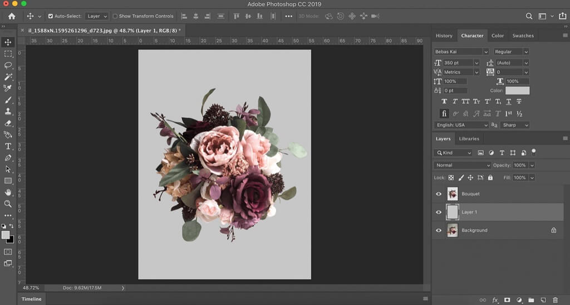
Task: Toggle Quick Mask mode
Action: click(8, 252)
